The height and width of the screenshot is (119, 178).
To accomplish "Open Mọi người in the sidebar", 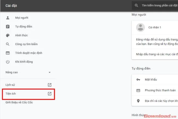I will tap(22, 18).
